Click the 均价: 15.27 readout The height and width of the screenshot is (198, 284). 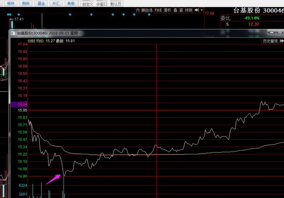click(x=45, y=41)
